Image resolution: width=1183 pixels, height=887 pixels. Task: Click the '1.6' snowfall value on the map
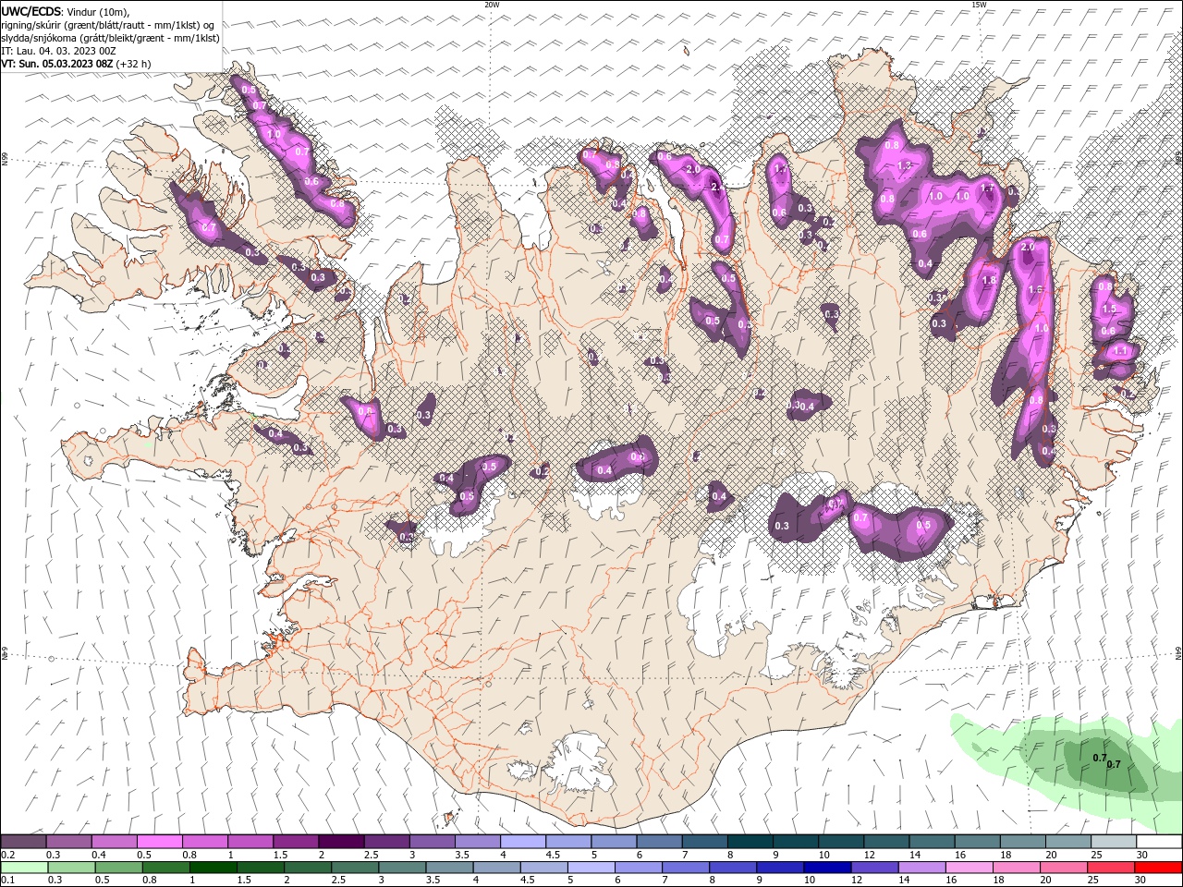(x=1035, y=289)
